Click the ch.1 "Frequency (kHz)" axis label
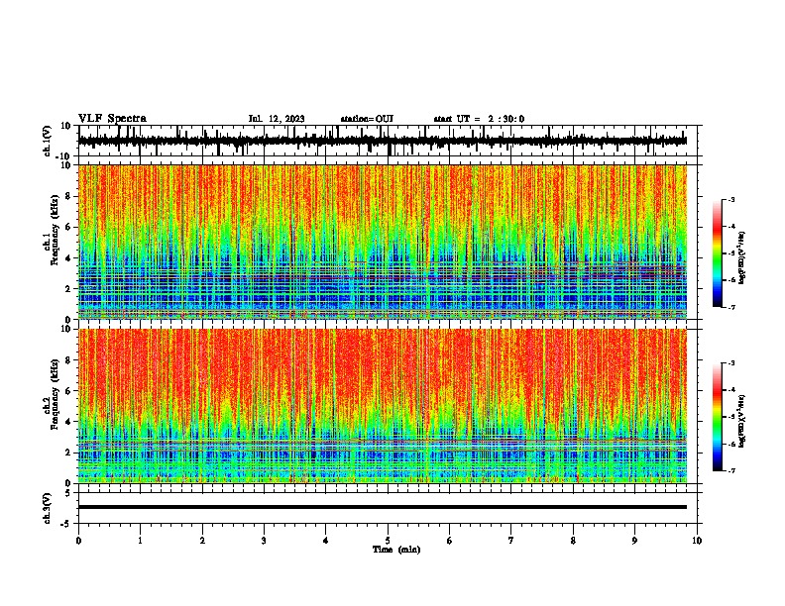Image resolution: width=785 pixels, height=606 pixels. click(x=55, y=229)
